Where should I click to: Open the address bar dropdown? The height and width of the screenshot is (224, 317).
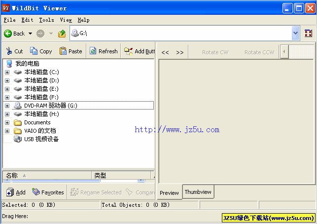[x=296, y=33]
